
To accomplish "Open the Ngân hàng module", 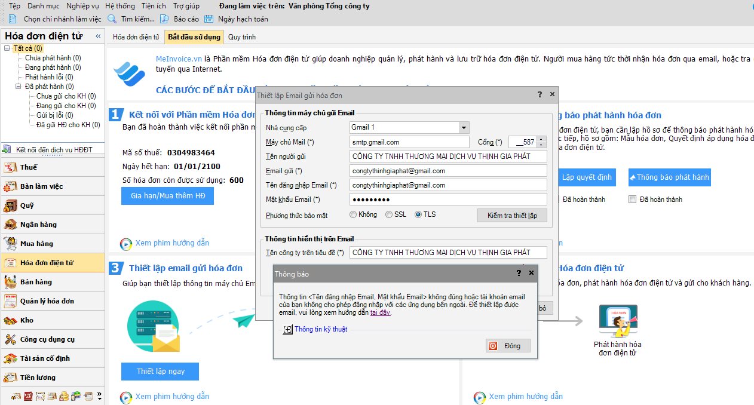I will pyautogui.click(x=53, y=225).
